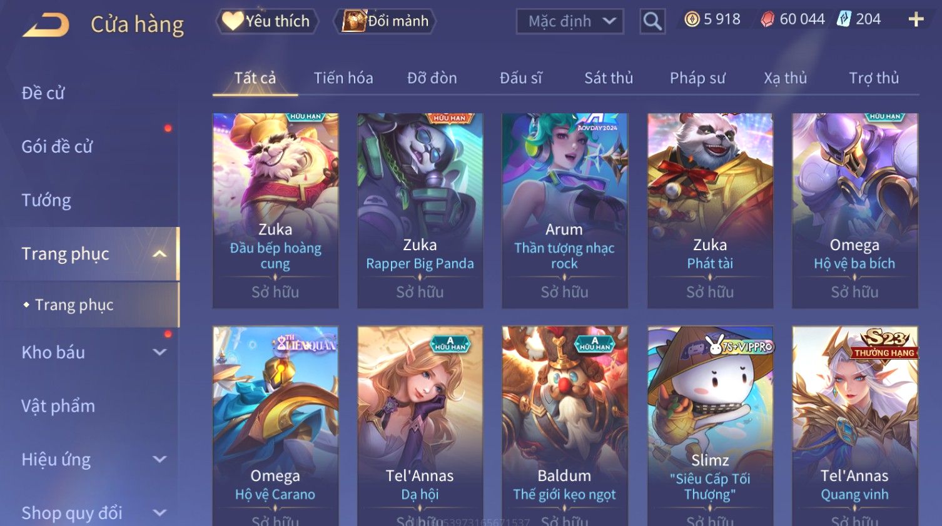
Task: Select Arum Thần tượng nhạc rock skin
Action: 564,210
